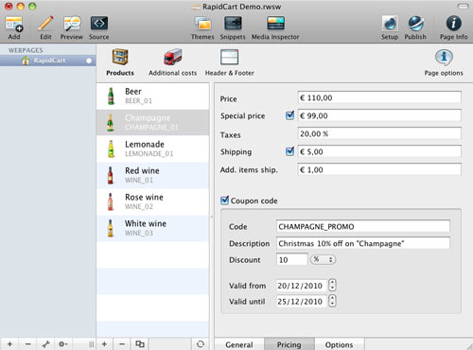Viewport: 473px width, 350px height.
Task: Switch to the General tab
Action: pos(239,344)
